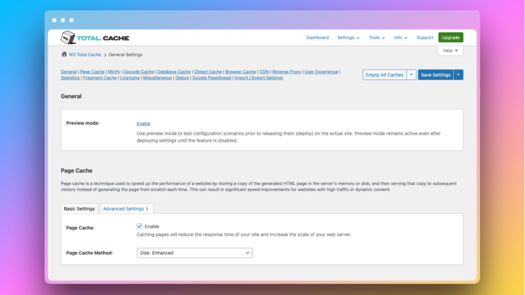Viewport: 525px width, 295px height.
Task: Open the Dashboard page
Action: 317,37
